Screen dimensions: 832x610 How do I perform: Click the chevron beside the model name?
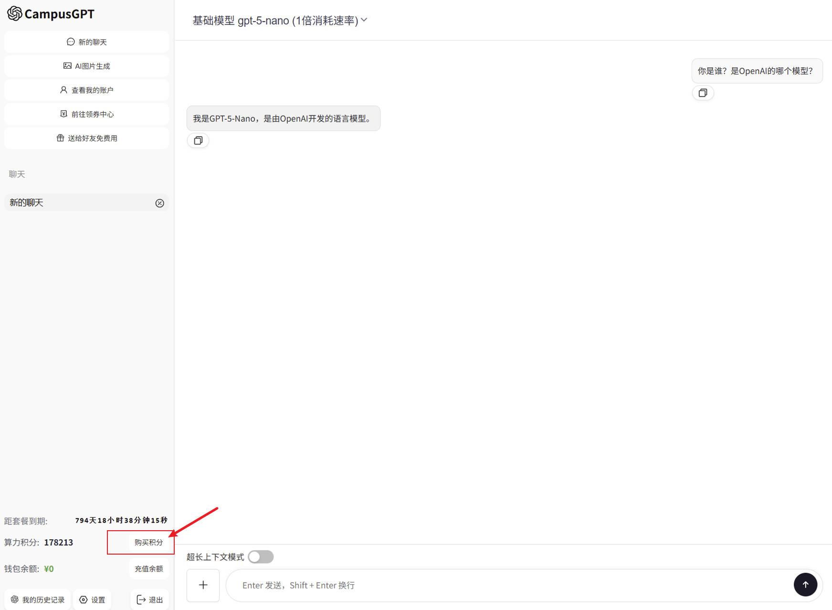pos(364,20)
